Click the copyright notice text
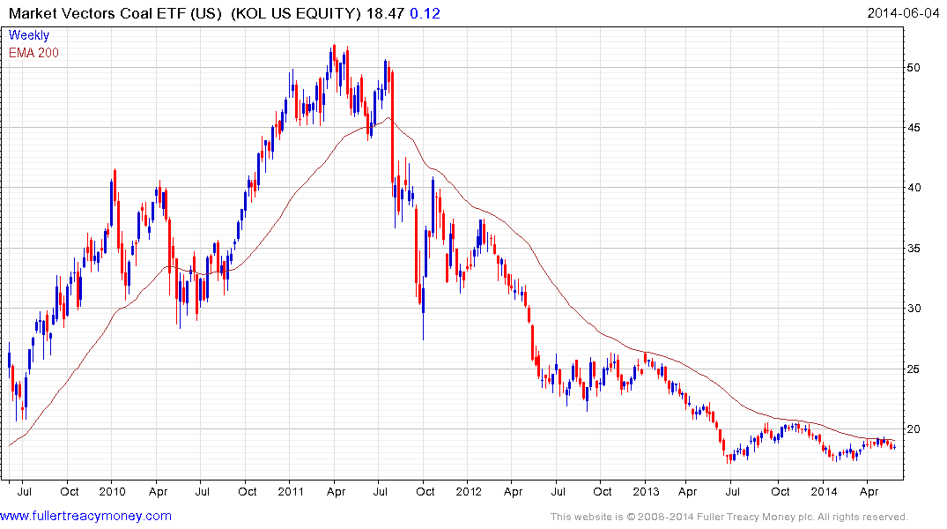 point(729,517)
